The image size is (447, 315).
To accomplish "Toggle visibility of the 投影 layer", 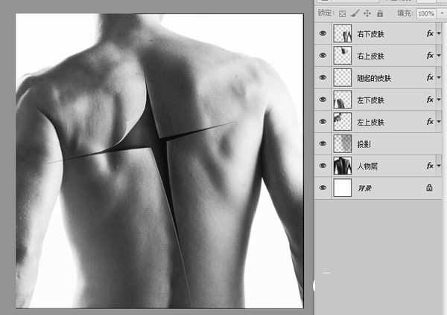I will 323,144.
